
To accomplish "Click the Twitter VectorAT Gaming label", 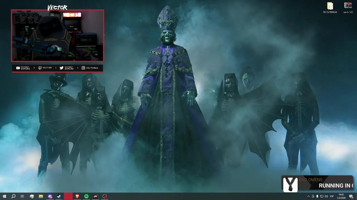I will pyautogui.click(x=67, y=68).
